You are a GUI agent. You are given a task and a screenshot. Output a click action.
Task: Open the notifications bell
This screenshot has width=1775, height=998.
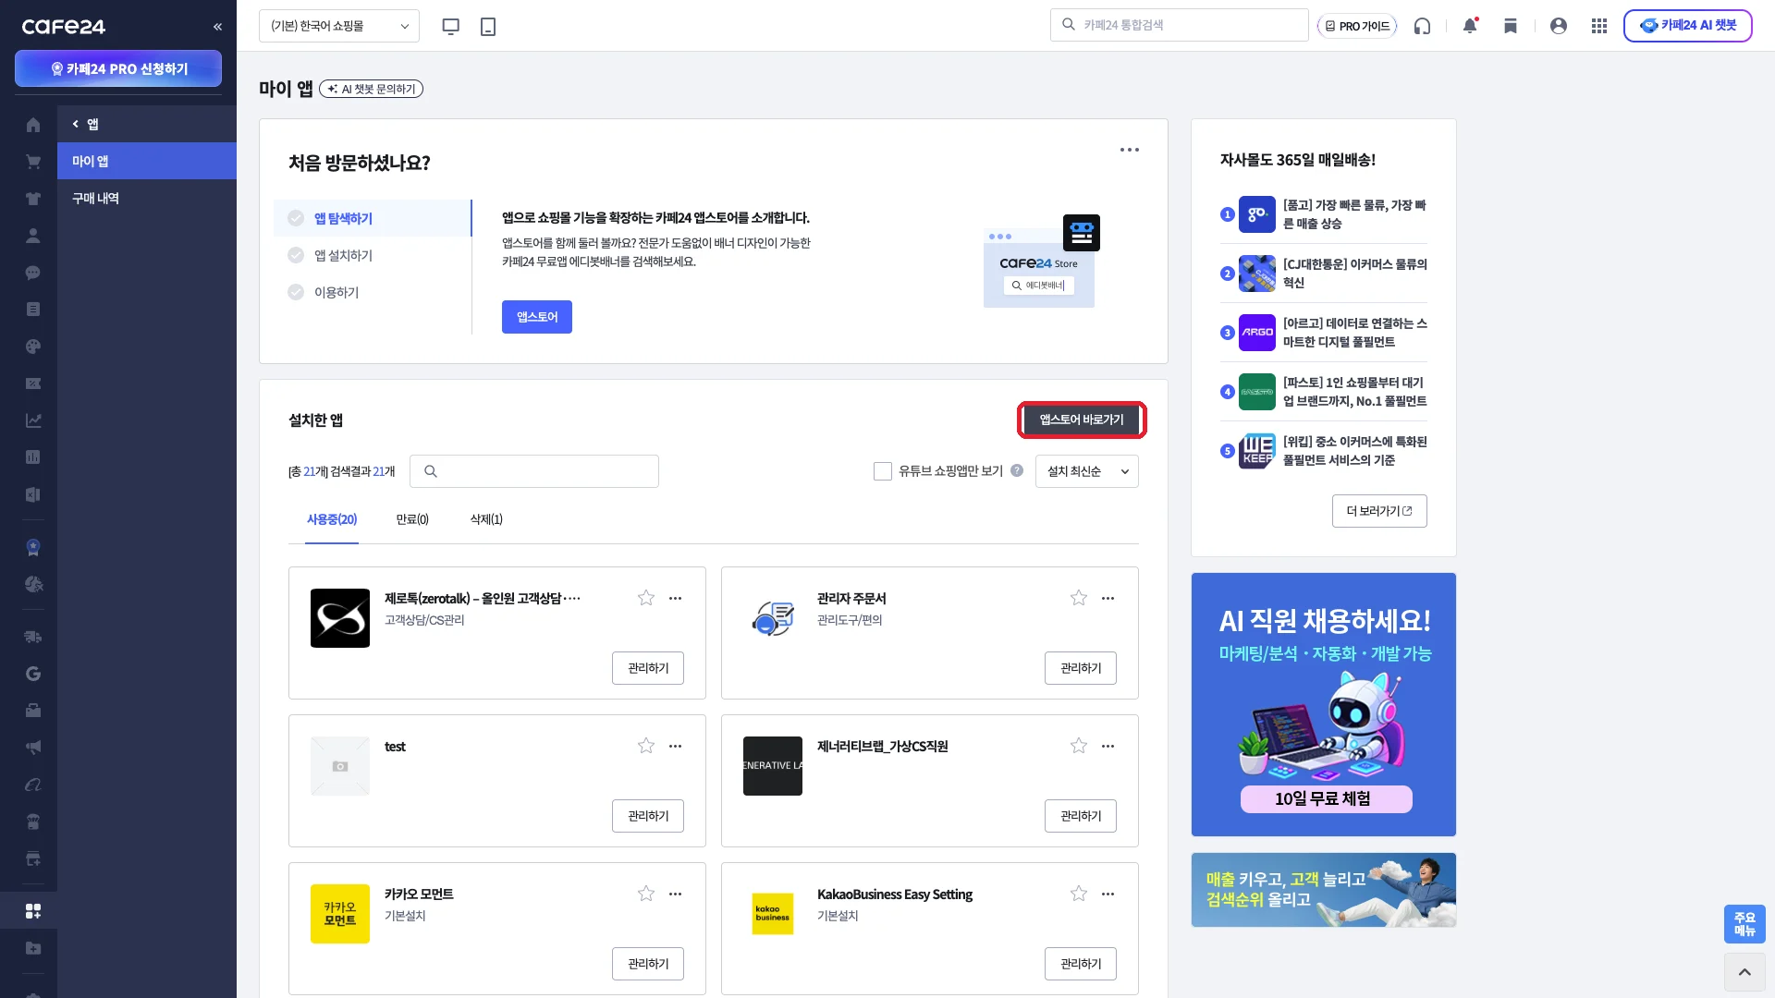[x=1470, y=26]
